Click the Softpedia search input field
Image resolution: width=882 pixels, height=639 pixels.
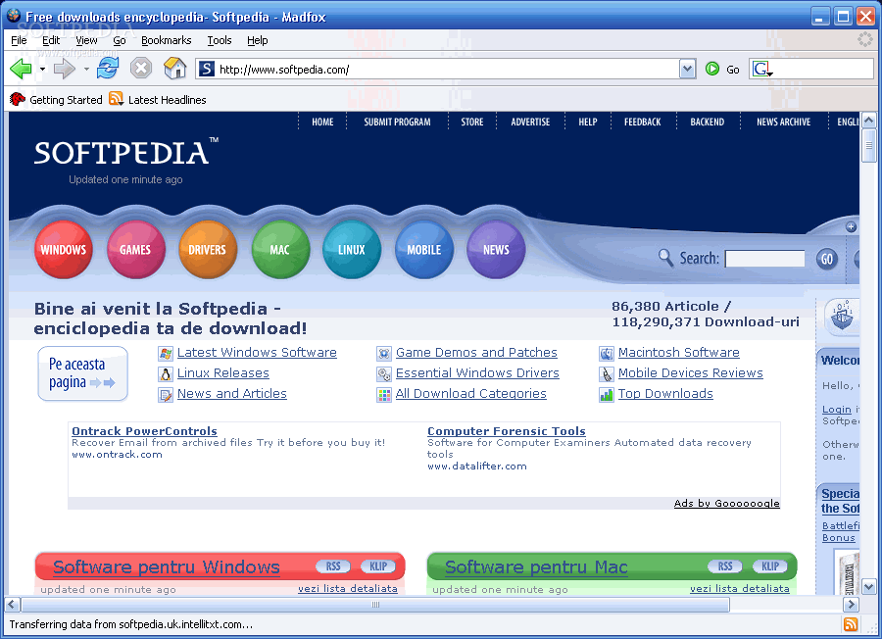[765, 259]
